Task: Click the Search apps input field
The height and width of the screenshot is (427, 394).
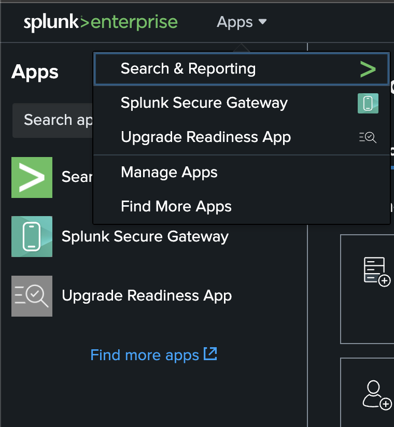Action: (x=52, y=120)
